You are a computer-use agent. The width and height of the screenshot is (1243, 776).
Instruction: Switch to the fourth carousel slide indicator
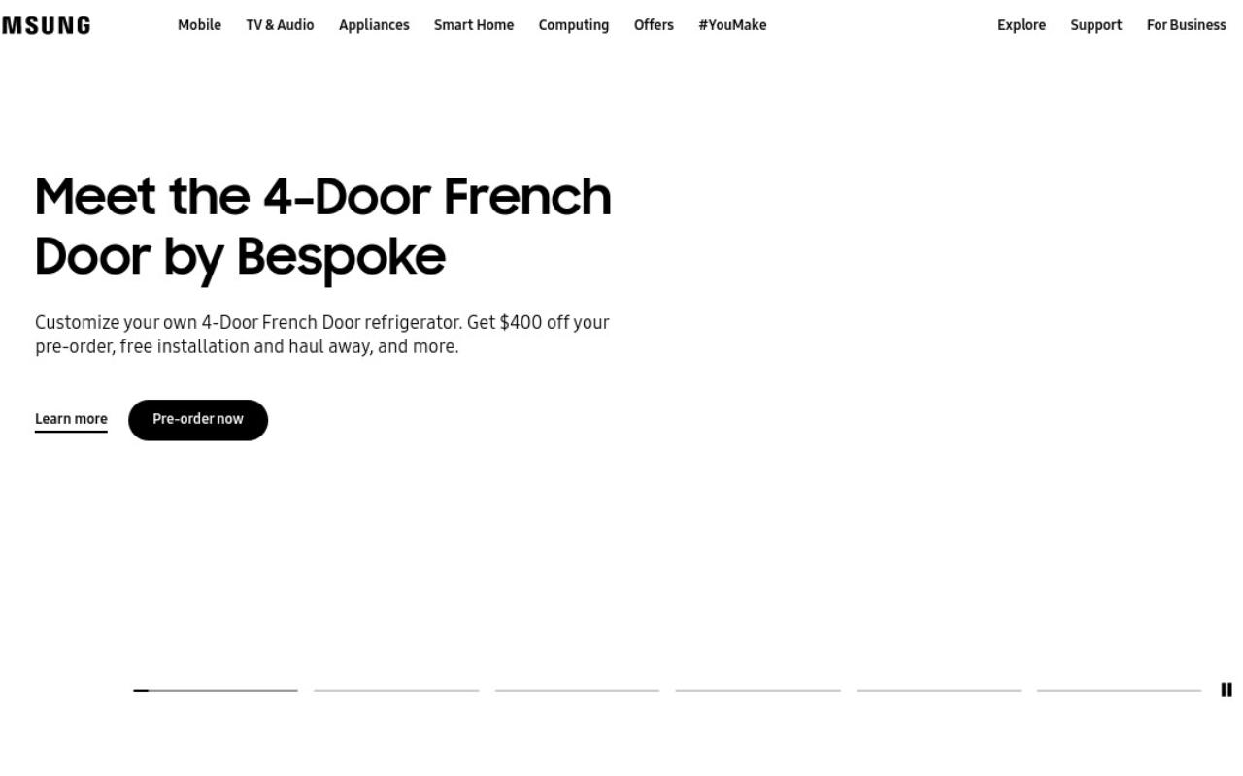click(x=758, y=690)
